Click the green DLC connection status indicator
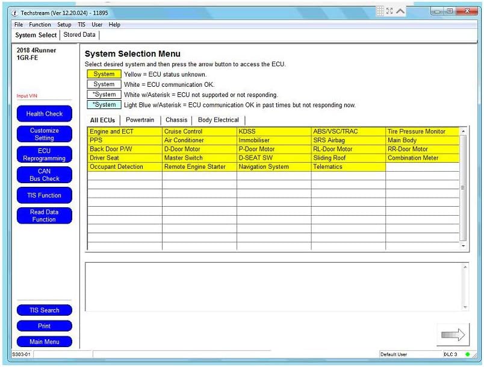Screen dimensions: 484x367 tap(467, 354)
